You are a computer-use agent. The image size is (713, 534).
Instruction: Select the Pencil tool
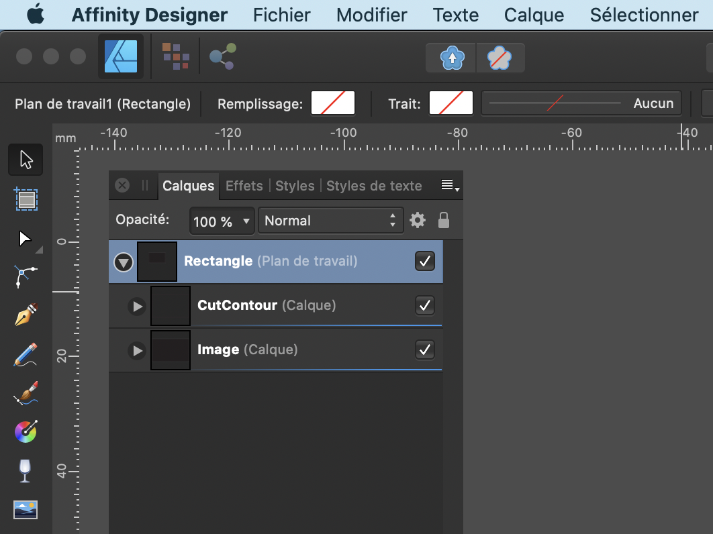click(26, 354)
